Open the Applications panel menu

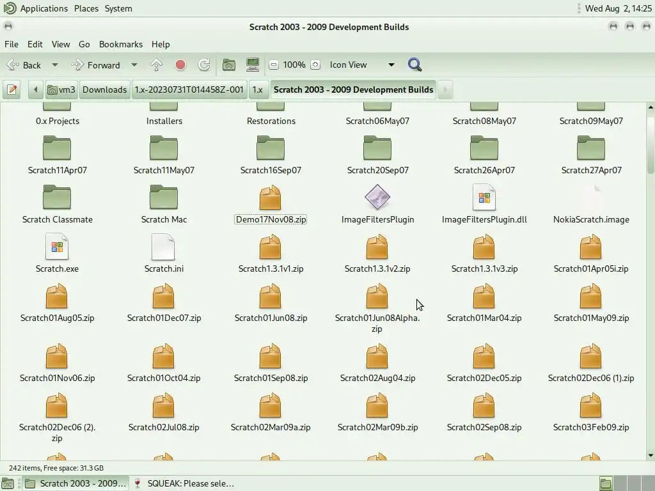44,8
